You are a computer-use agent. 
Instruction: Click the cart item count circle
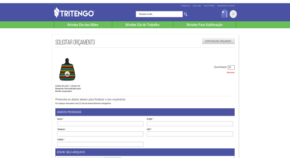tap(233, 14)
